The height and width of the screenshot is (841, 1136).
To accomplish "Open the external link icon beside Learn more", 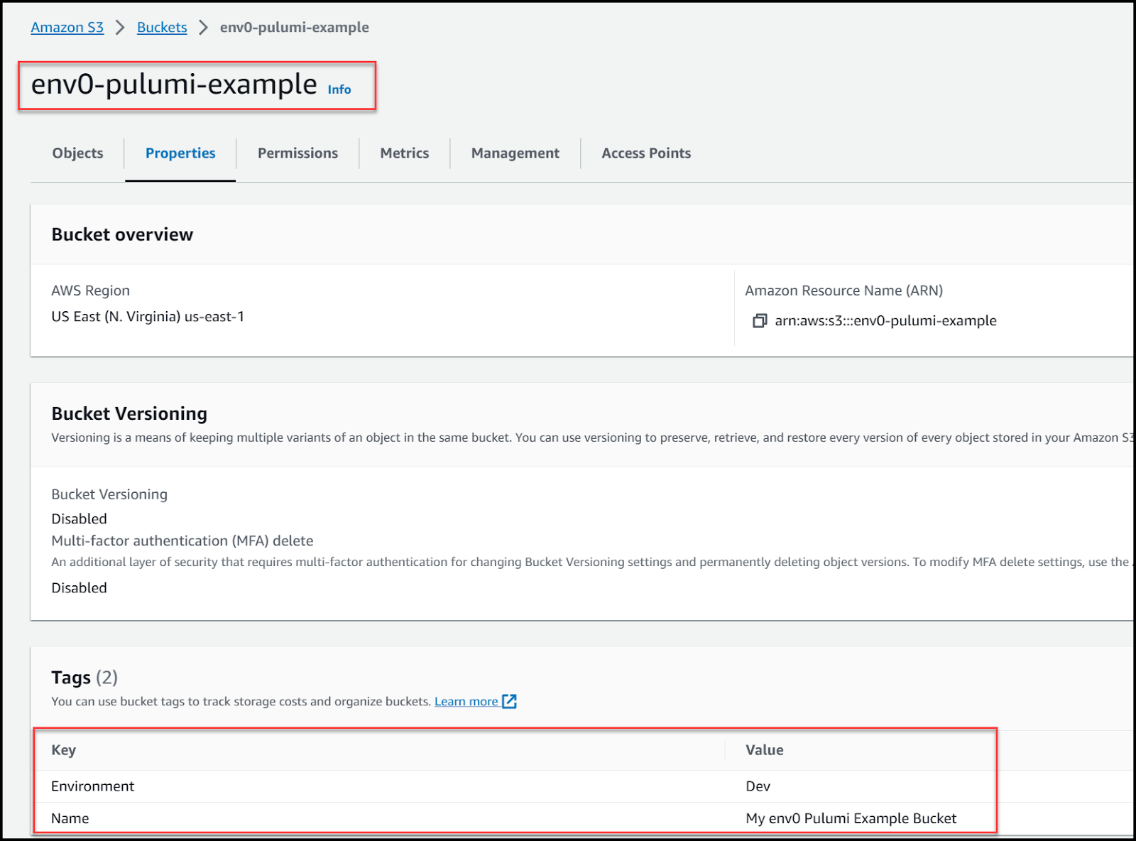I will coord(509,702).
